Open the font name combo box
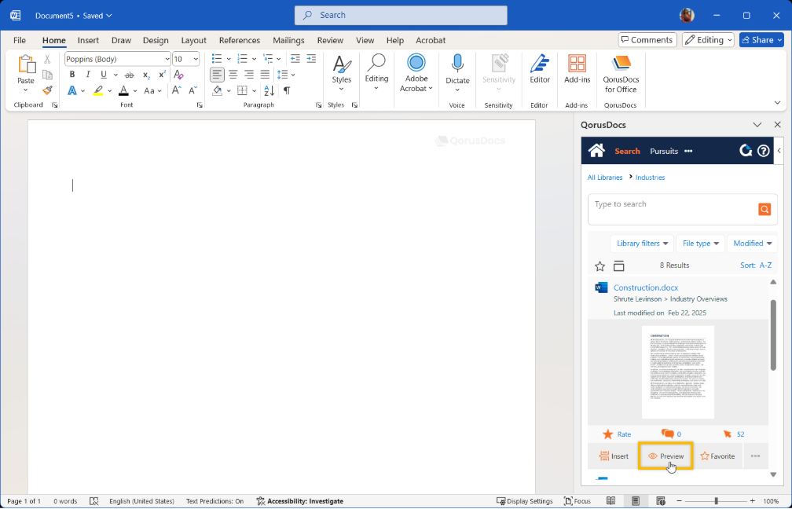792x509 pixels. (117, 59)
